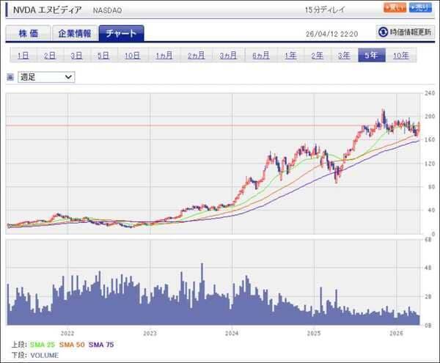Image resolution: width=440 pixels, height=363 pixels.
Task: Open the 企業情報 tab
Action: (76, 33)
